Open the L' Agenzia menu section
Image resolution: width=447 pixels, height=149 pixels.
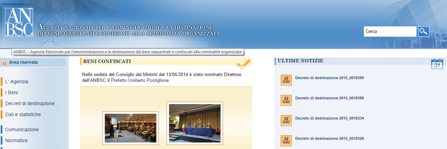[x=16, y=82]
